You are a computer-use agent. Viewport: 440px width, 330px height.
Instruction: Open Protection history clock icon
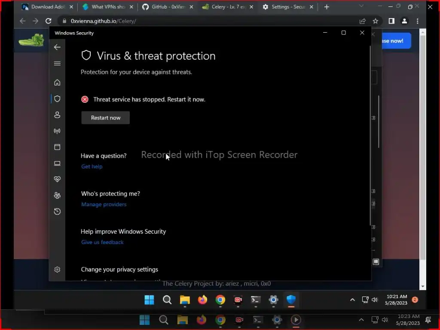pos(57,211)
